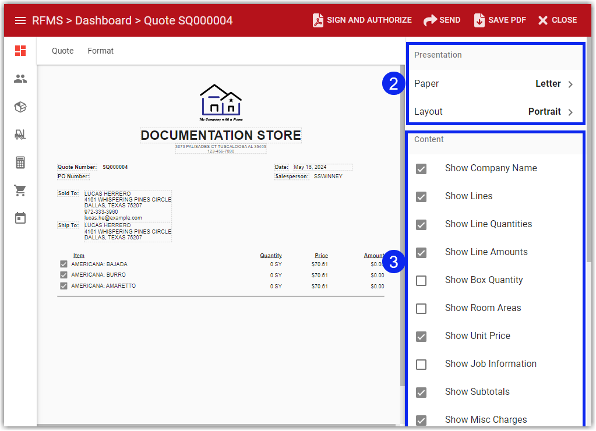Select the calculator estimates icon in sidebar
Viewport: 596px width, 431px height.
[20, 162]
